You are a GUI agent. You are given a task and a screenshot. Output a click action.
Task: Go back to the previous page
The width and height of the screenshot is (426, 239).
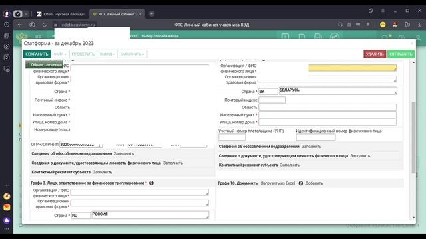(20, 25)
